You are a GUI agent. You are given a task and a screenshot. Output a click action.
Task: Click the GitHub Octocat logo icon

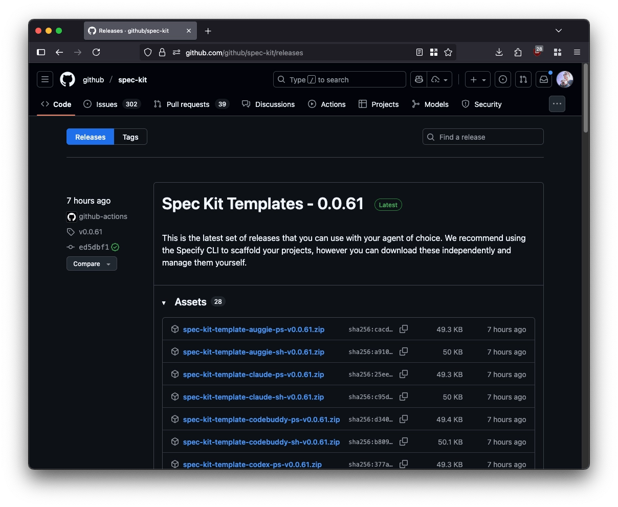[x=68, y=80]
